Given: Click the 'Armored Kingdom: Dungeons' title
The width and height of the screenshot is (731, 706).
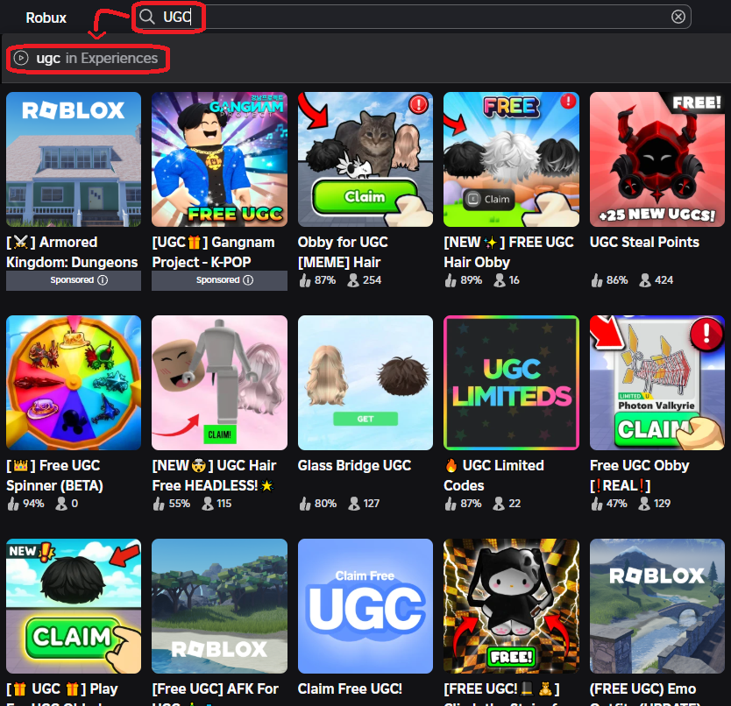Looking at the screenshot, I should tap(72, 252).
